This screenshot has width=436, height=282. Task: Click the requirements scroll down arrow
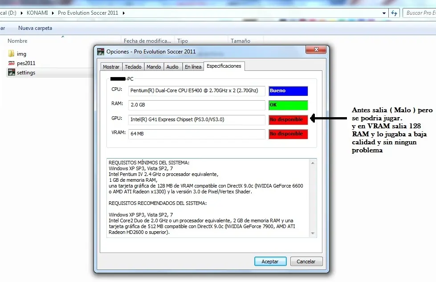tap(313, 233)
